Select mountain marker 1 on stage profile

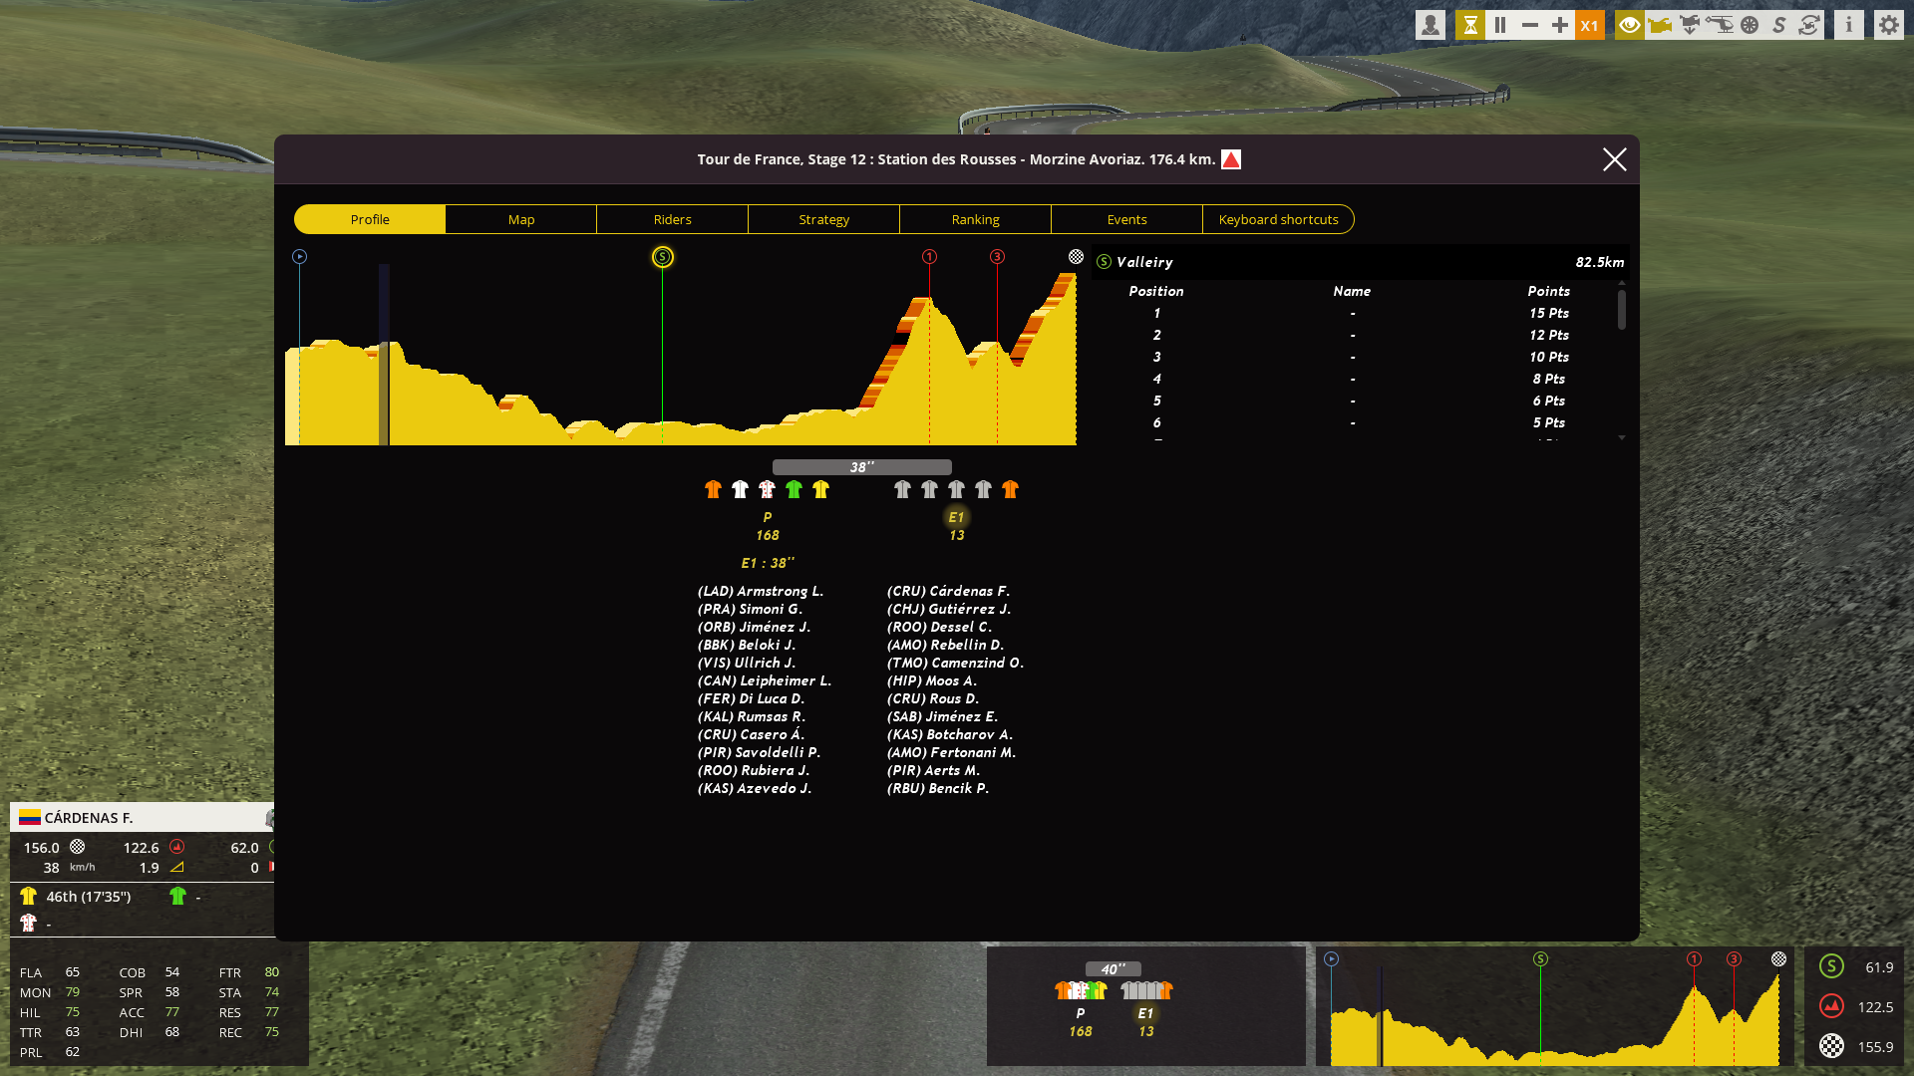(929, 257)
